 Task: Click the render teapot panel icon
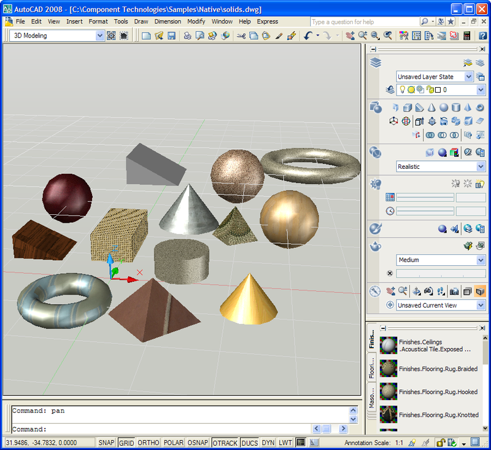[376, 246]
